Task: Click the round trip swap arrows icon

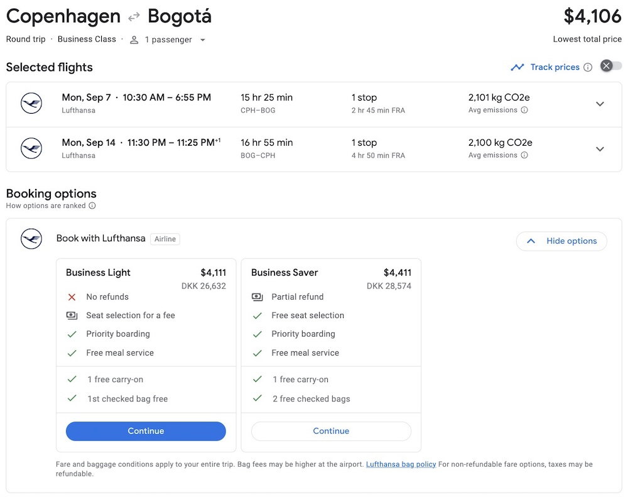Action: [x=134, y=17]
